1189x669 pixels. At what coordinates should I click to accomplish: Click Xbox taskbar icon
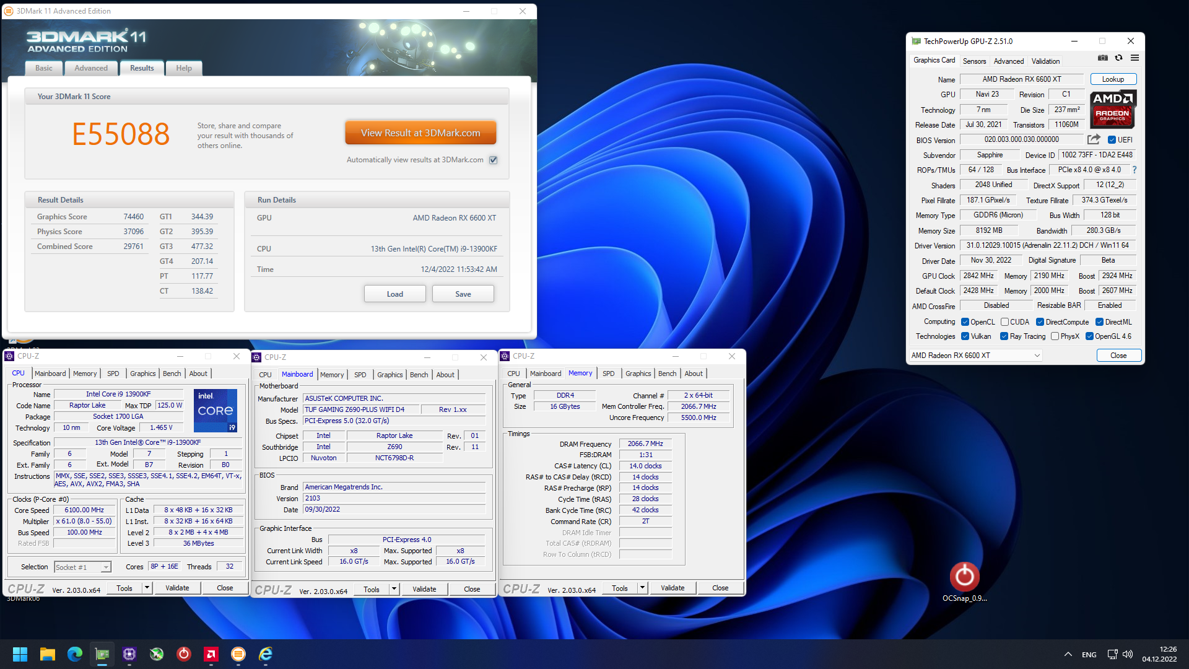pyautogui.click(x=157, y=654)
